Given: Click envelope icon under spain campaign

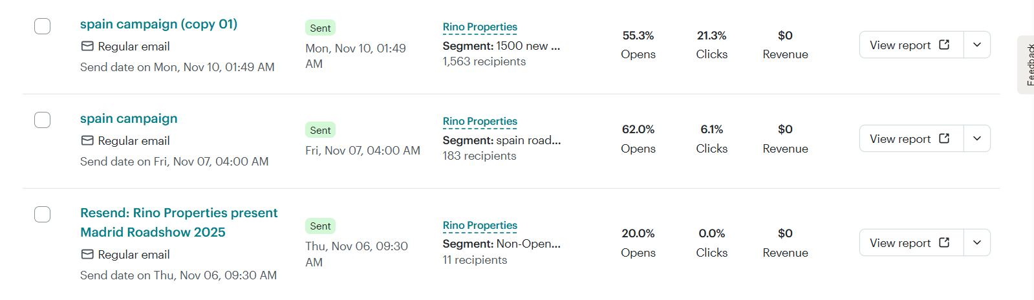Looking at the screenshot, I should tap(87, 141).
